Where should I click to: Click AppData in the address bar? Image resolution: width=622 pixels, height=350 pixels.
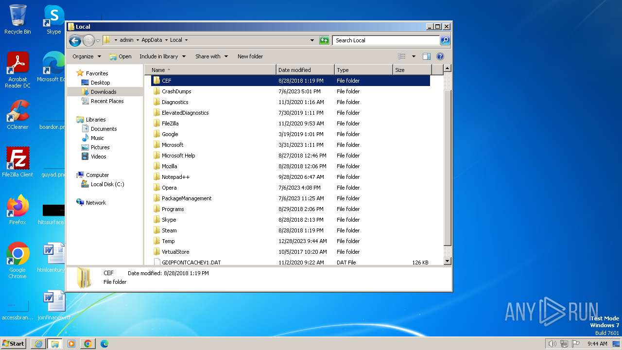(152, 40)
